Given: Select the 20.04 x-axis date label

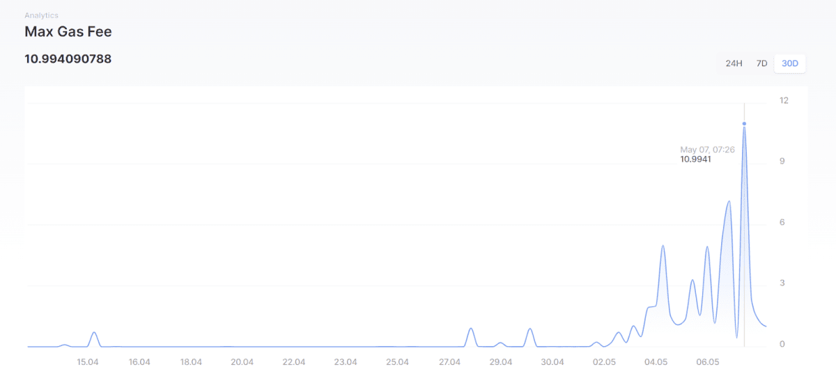Looking at the screenshot, I should tap(242, 362).
